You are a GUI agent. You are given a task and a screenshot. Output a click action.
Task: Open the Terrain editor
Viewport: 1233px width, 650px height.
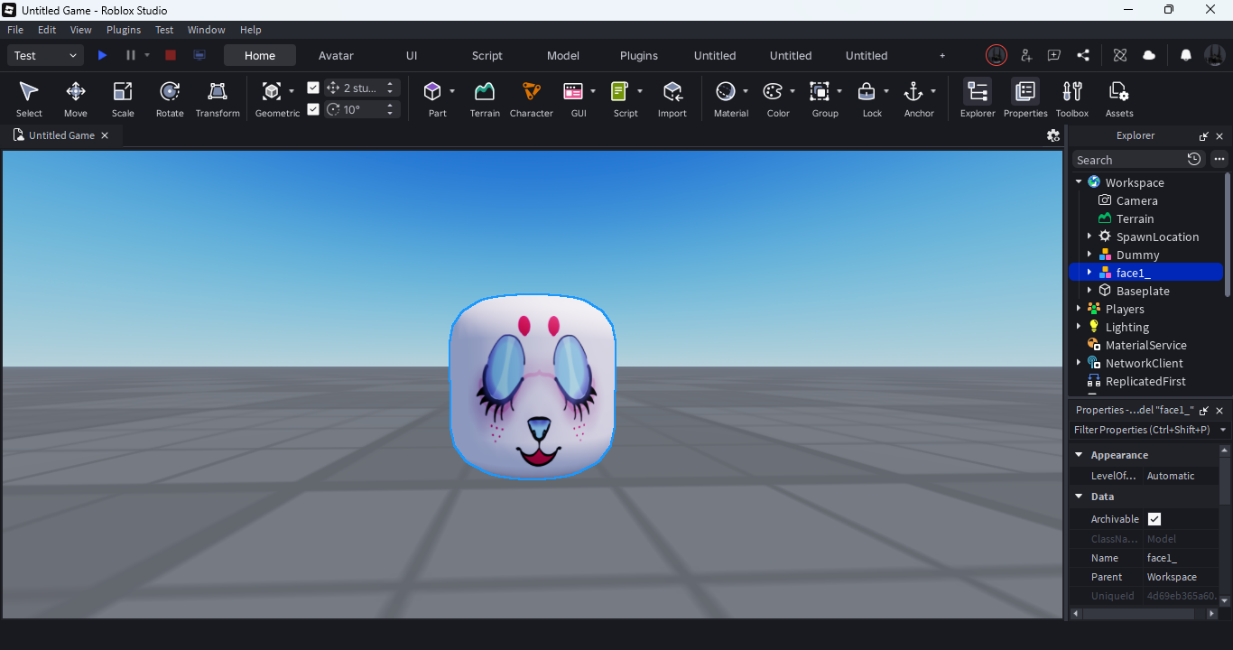point(485,99)
